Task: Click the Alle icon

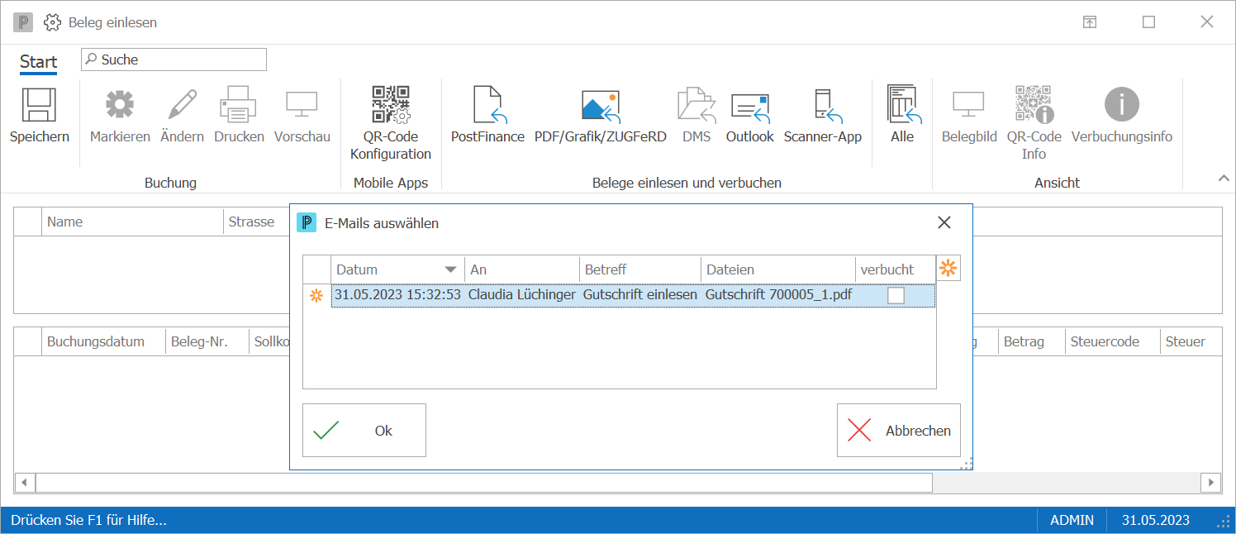Action: click(x=902, y=105)
